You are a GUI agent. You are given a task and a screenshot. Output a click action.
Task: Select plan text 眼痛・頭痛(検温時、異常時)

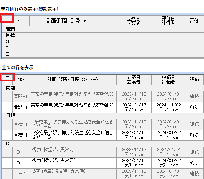(58, 171)
